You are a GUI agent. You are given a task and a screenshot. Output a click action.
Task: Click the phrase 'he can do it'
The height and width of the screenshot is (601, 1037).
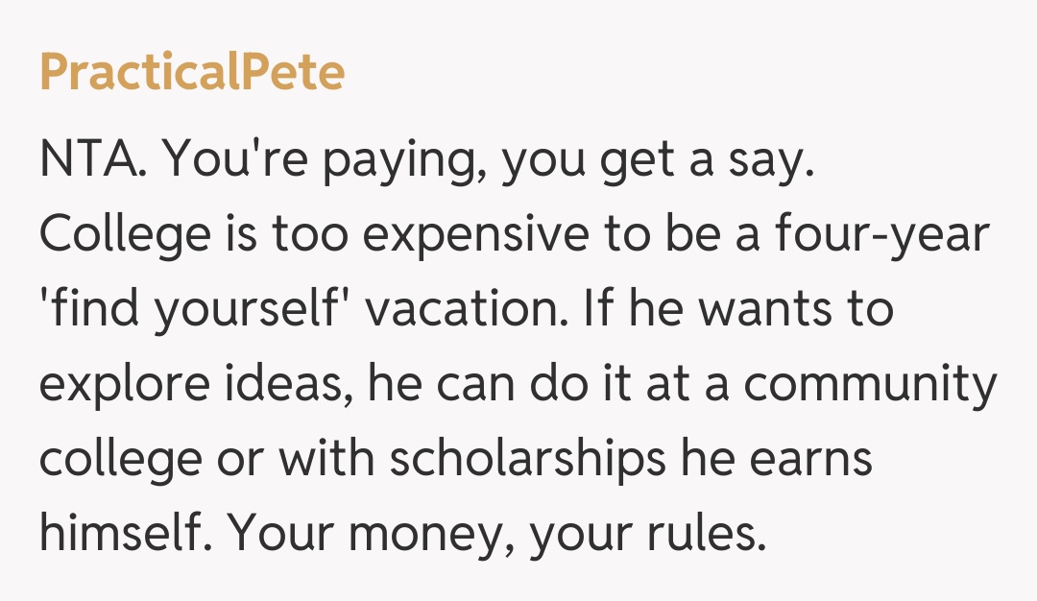[481, 385]
